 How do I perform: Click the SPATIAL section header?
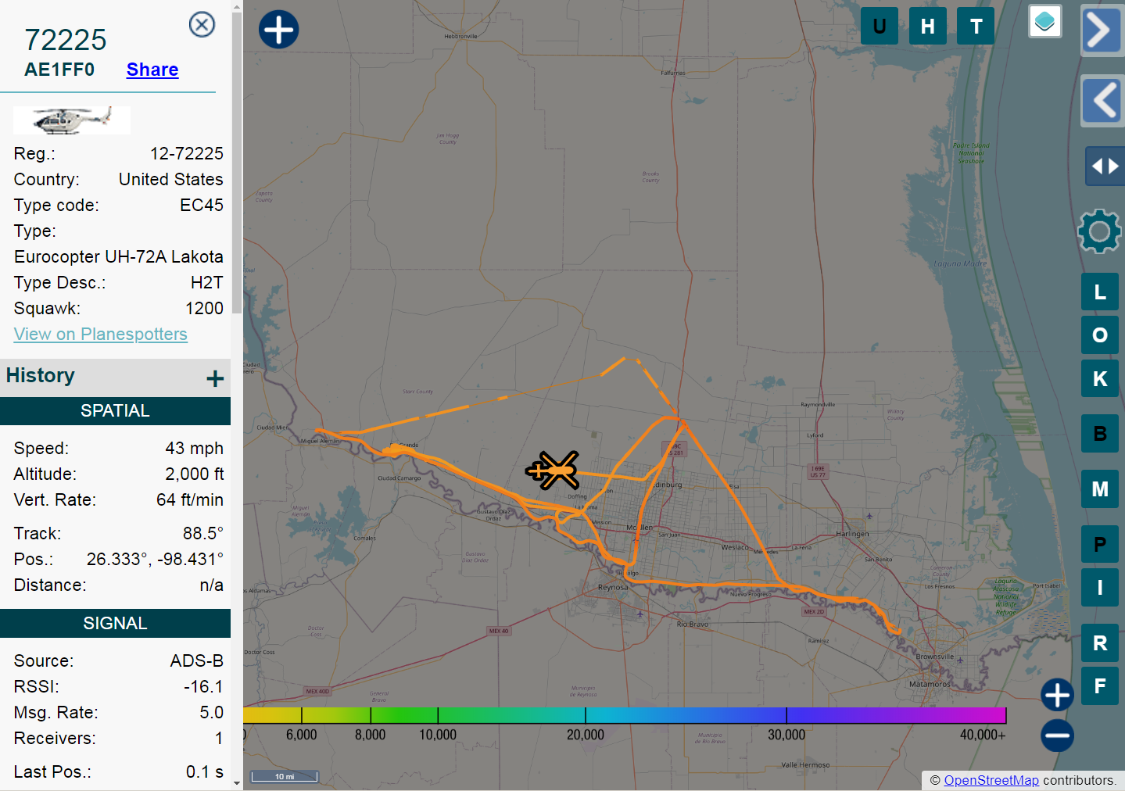coord(115,411)
